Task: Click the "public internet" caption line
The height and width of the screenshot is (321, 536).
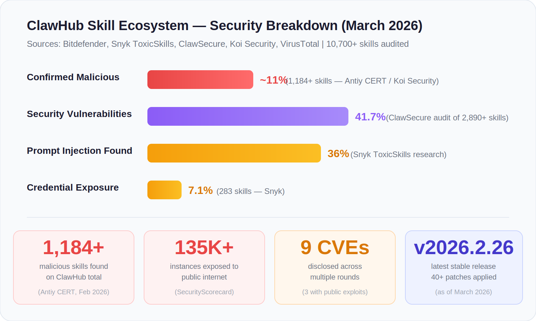Action: click(x=204, y=277)
